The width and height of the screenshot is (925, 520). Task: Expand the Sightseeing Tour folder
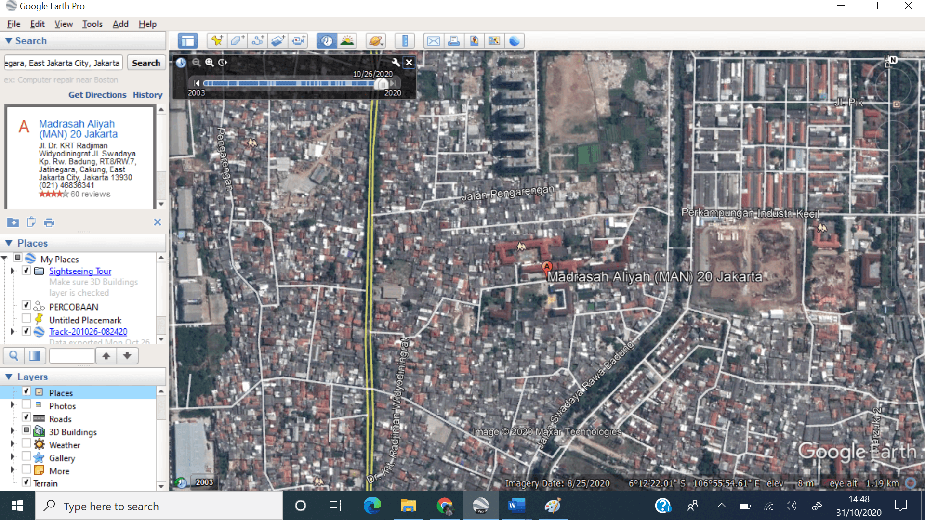pyautogui.click(x=13, y=271)
